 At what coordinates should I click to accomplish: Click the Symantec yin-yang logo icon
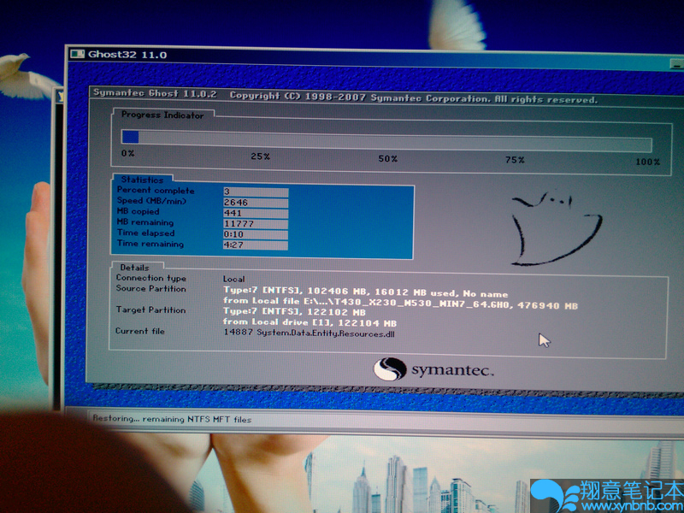tap(390, 369)
